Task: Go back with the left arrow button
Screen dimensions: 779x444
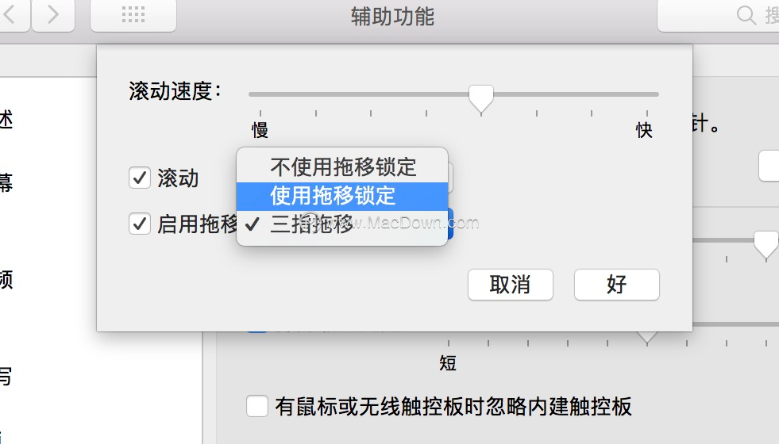Action: point(11,15)
